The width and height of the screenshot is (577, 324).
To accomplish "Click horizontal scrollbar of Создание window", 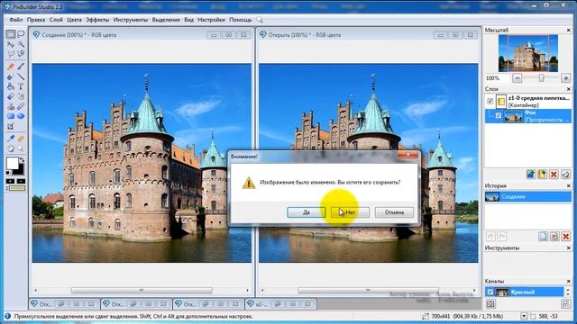I will [x=142, y=290].
